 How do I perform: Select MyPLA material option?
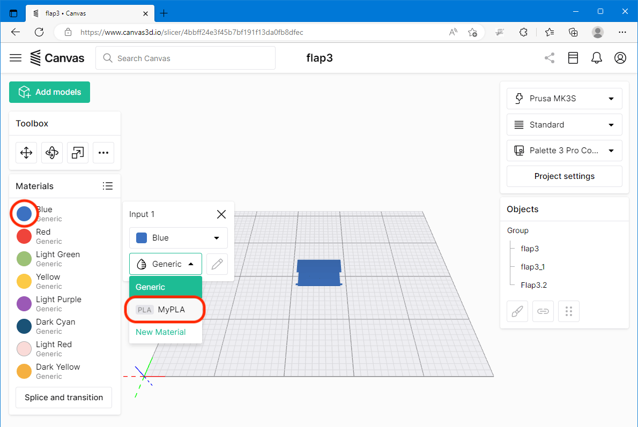pyautogui.click(x=166, y=310)
